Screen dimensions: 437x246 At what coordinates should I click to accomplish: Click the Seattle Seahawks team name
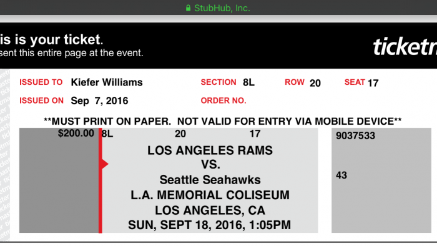210,180
